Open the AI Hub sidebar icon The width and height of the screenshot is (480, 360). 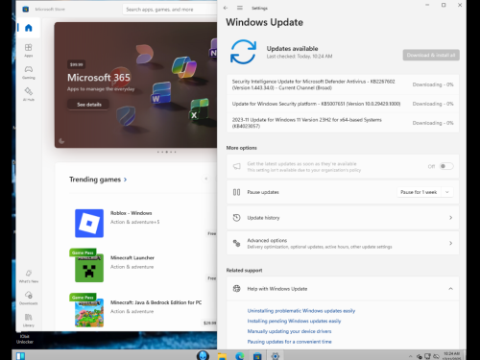pos(29,94)
